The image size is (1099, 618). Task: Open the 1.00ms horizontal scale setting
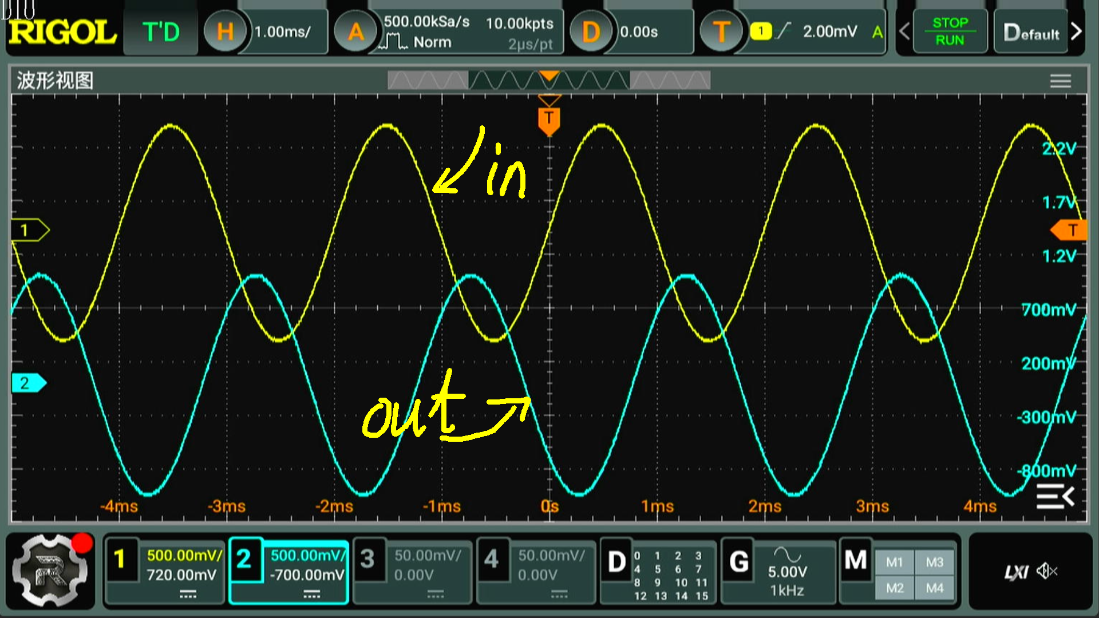(283, 32)
